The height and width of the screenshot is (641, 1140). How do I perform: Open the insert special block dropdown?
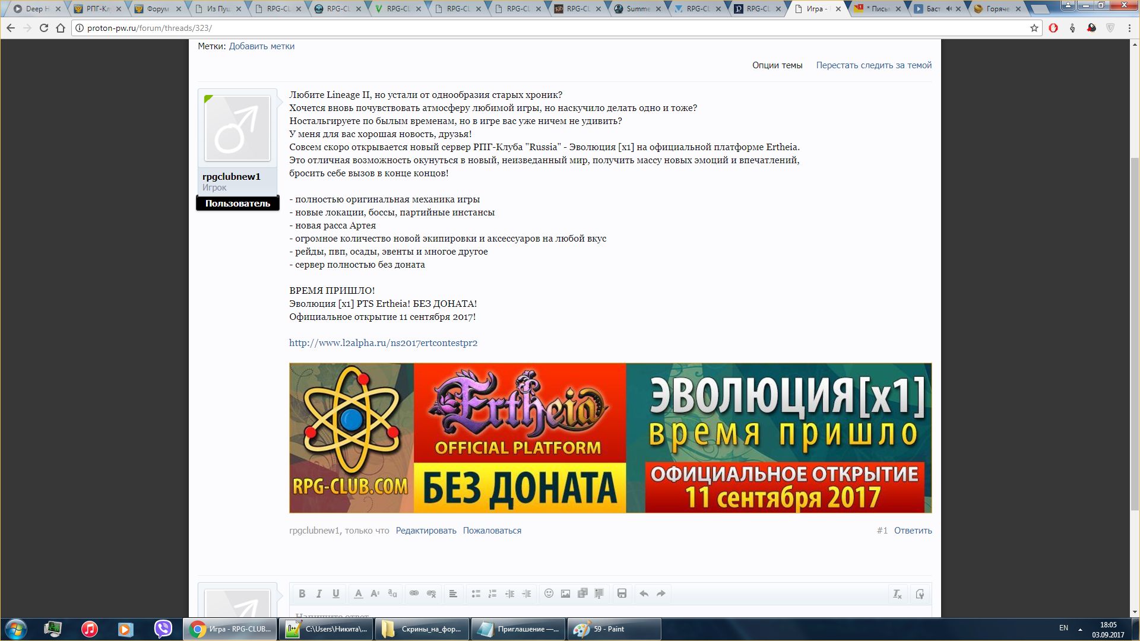point(599,594)
